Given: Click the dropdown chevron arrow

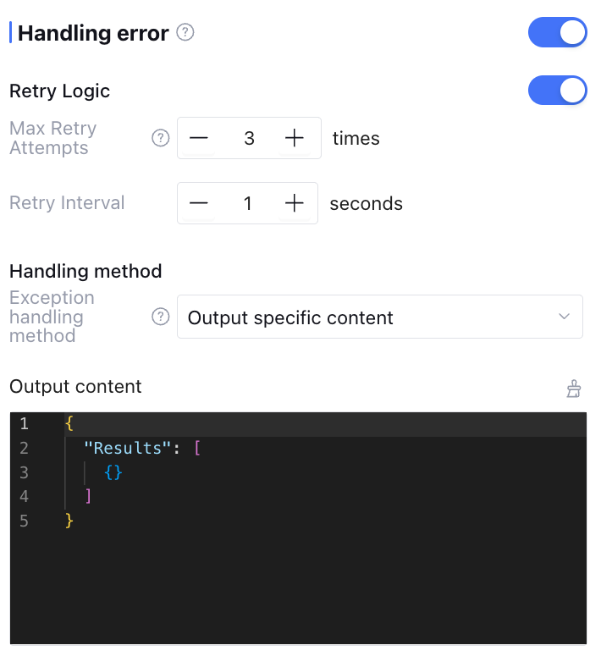Looking at the screenshot, I should [x=565, y=317].
